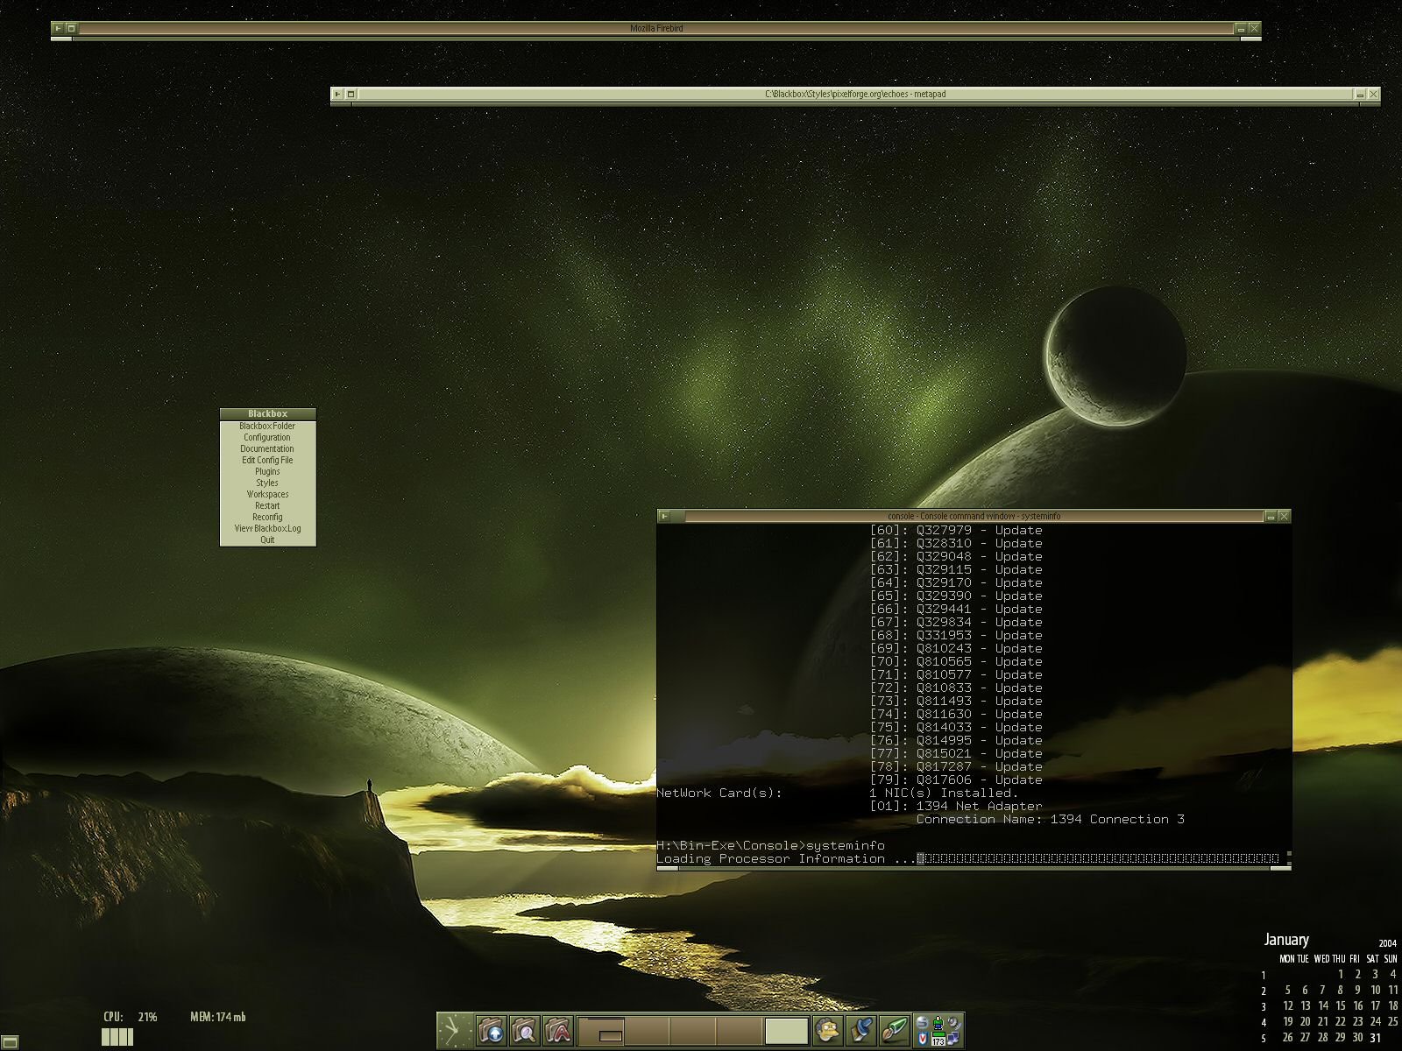Open the folder icon with red letter A
The width and height of the screenshot is (1402, 1051).
pos(557,1030)
